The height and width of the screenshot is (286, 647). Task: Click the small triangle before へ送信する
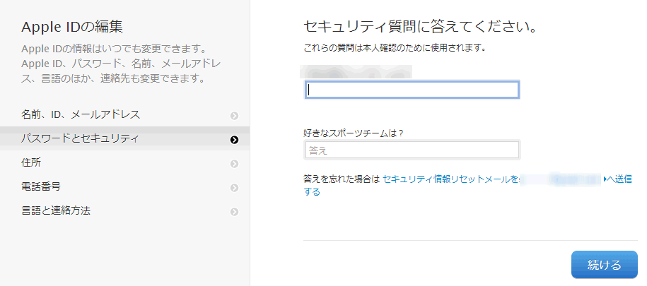click(605, 179)
